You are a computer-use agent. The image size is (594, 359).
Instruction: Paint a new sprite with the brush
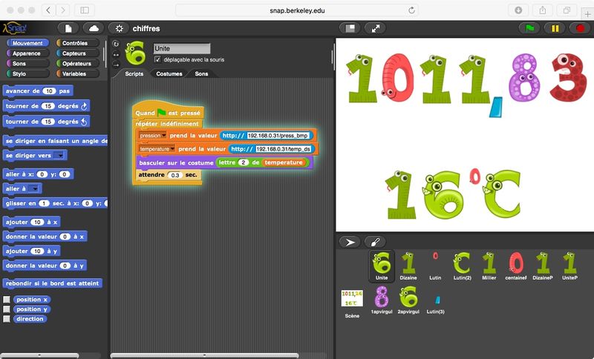375,242
